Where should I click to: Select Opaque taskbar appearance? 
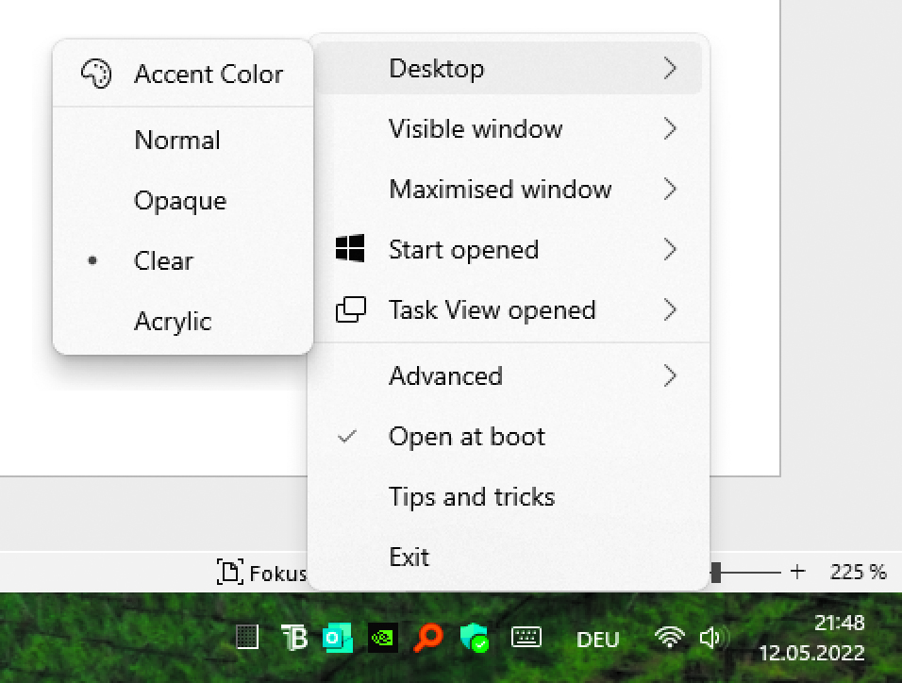coord(183,200)
